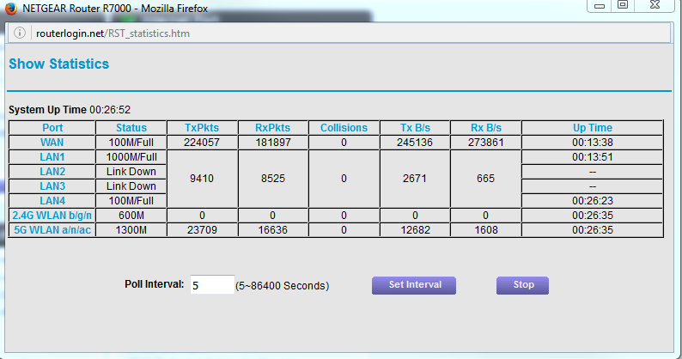Viewport: 682px width, 359px height.
Task: Select the LAN3 port label
Action: point(52,186)
